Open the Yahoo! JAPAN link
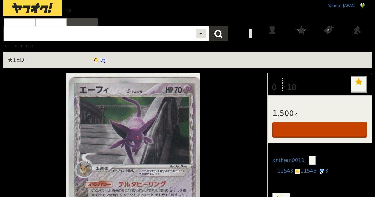Image resolution: width=375 pixels, height=197 pixels. coord(341,5)
